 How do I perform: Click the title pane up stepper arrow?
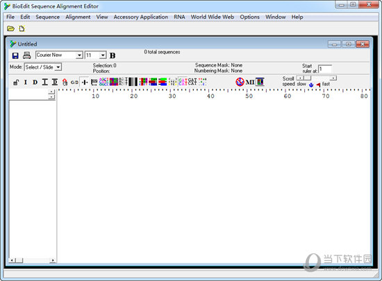(51, 92)
